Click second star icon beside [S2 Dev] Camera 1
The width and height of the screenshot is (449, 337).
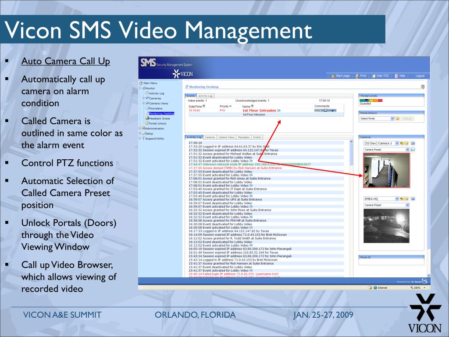tap(406, 143)
